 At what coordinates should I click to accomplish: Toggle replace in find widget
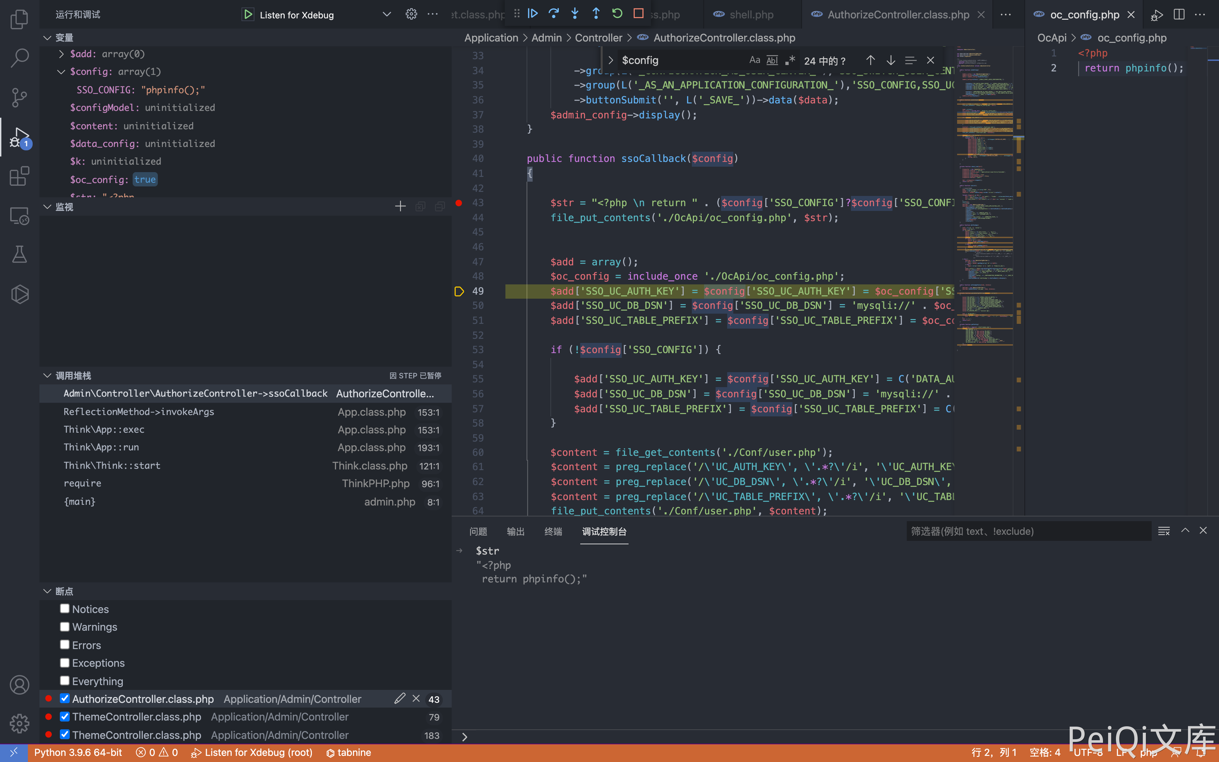[x=611, y=61]
